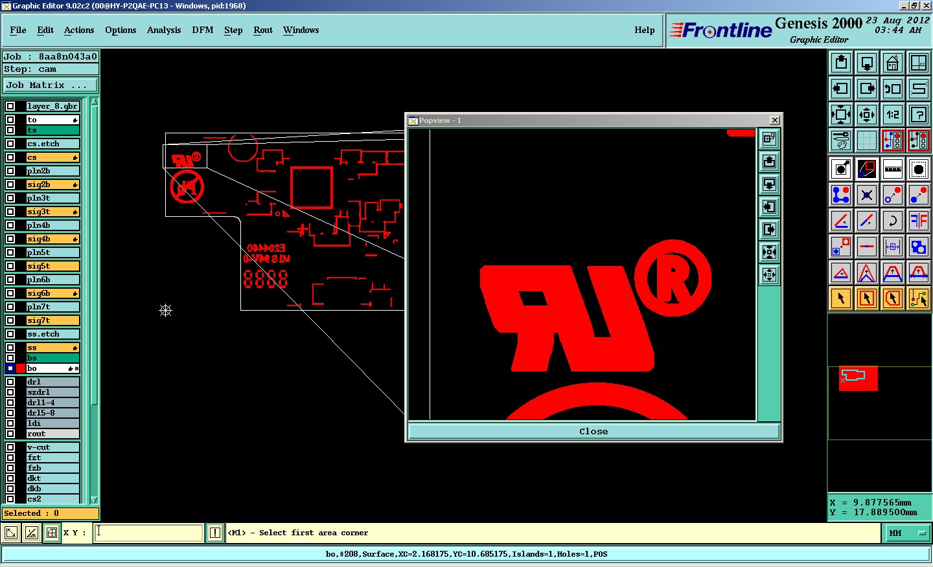933x567 pixels.
Task: Select the blue X intersection snap icon
Action: pyautogui.click(x=867, y=195)
